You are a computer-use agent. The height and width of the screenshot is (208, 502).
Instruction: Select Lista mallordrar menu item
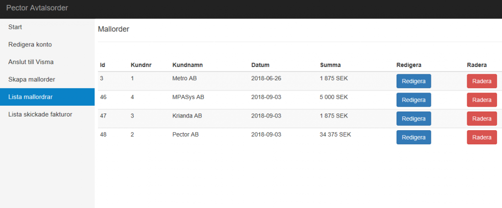tap(47, 97)
